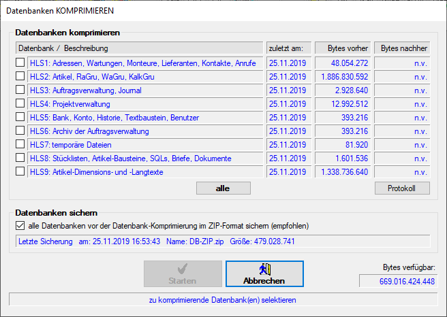Click the 'zuletzt am:' column header

click(289, 48)
